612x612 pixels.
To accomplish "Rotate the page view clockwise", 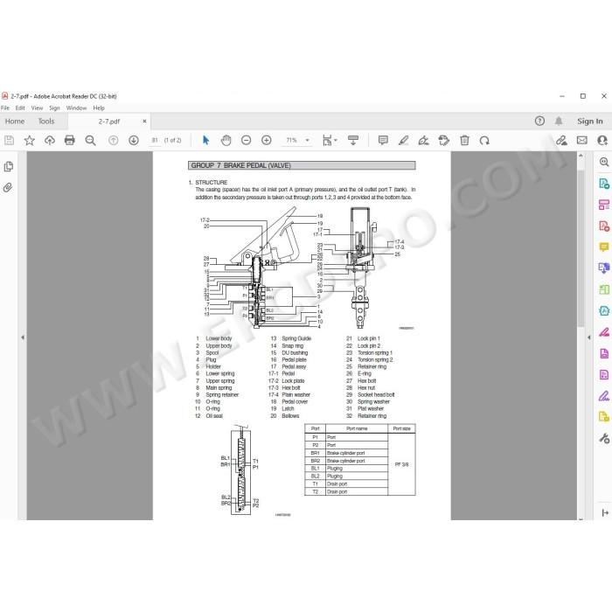I will click(484, 140).
